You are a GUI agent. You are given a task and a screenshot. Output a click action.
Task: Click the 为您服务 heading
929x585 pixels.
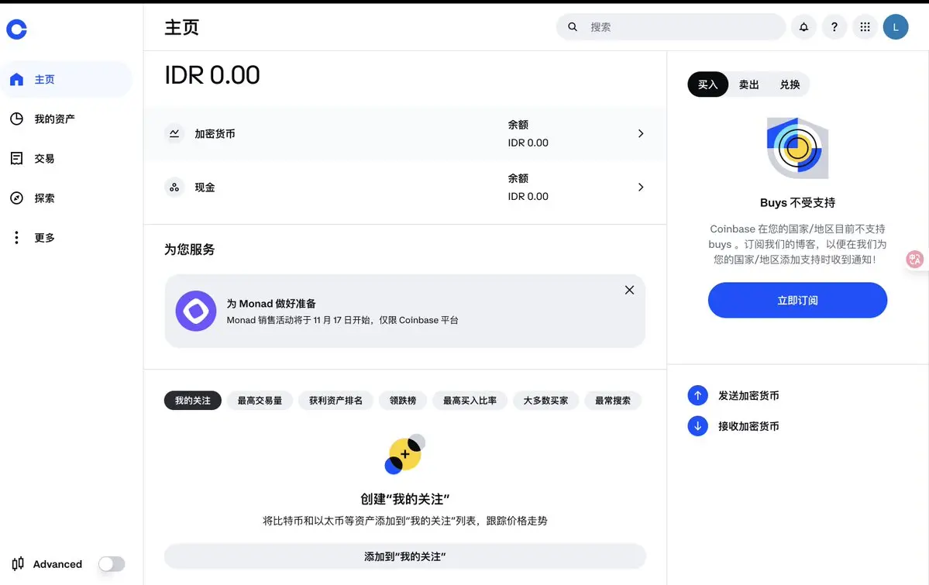pyautogui.click(x=190, y=249)
